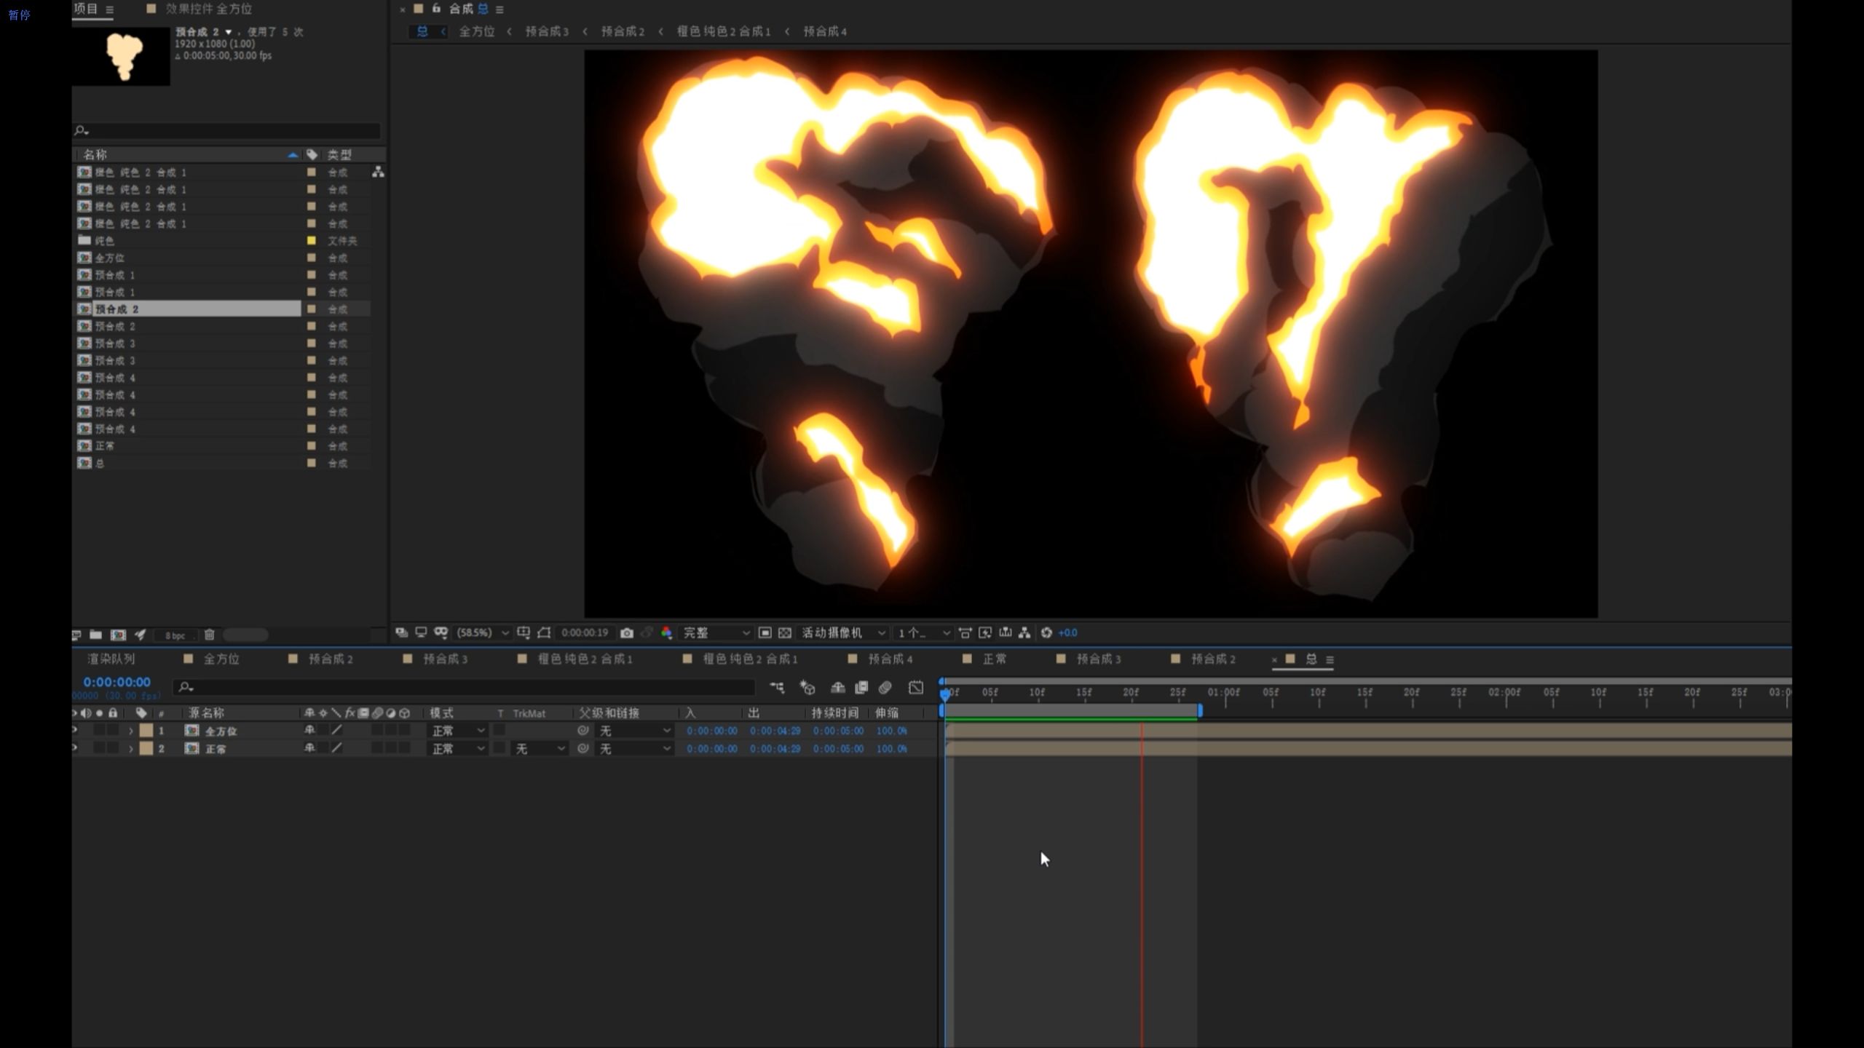Open the Graph Editor icon
Viewport: 1864px width, 1048px height.
916,687
